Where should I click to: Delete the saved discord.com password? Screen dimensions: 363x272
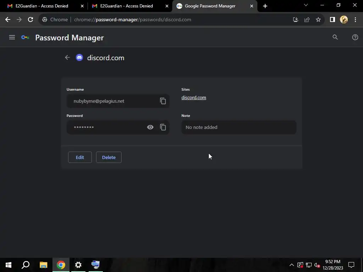click(x=109, y=157)
